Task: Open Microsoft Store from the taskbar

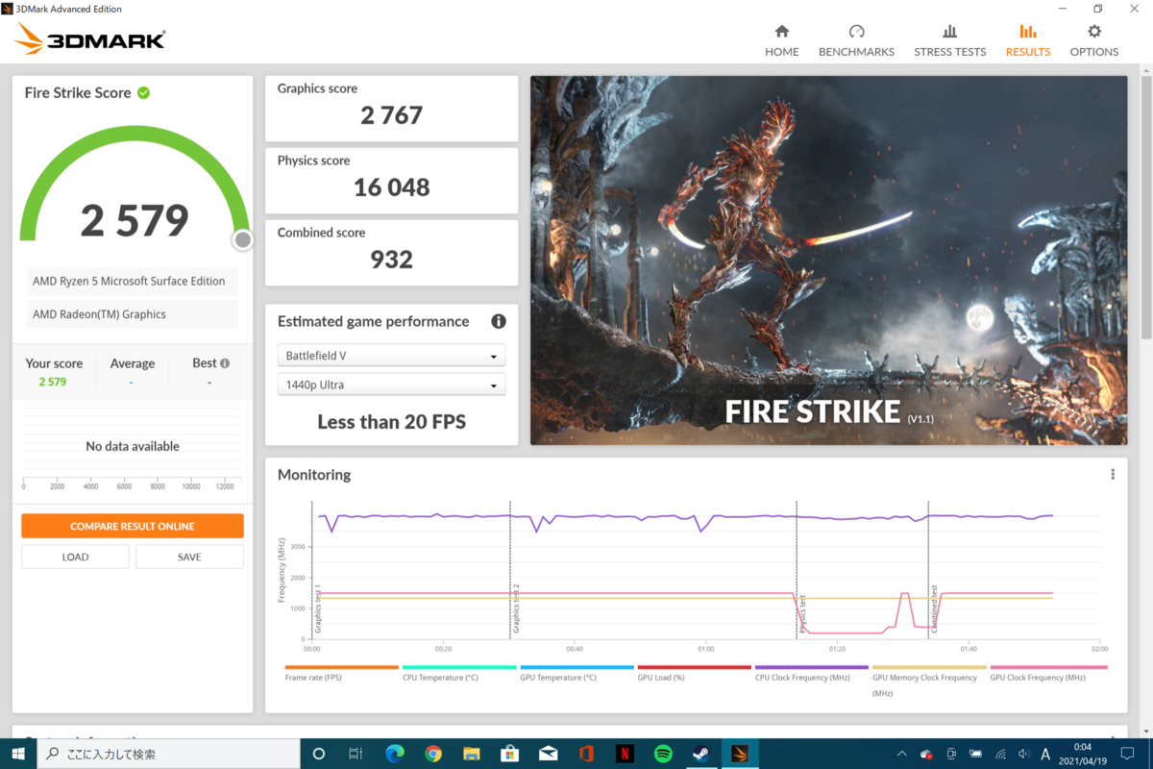Action: pos(510,754)
